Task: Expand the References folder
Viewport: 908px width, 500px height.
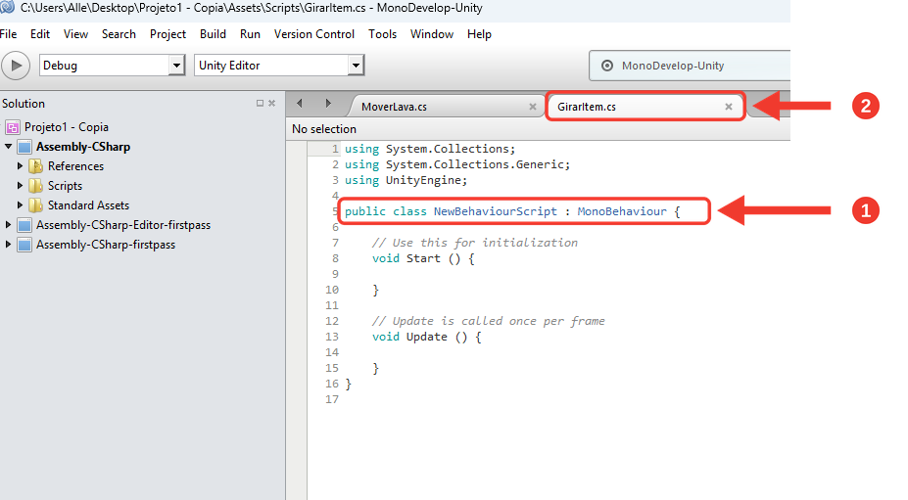Action: click(21, 166)
